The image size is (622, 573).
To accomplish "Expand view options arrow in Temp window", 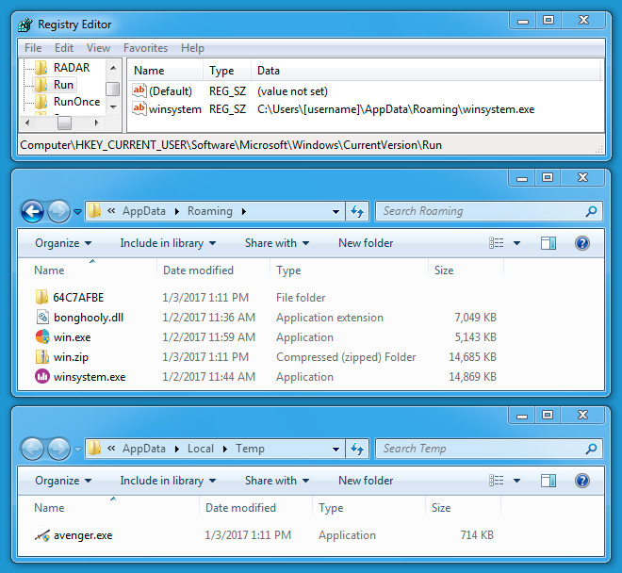I will tap(516, 481).
